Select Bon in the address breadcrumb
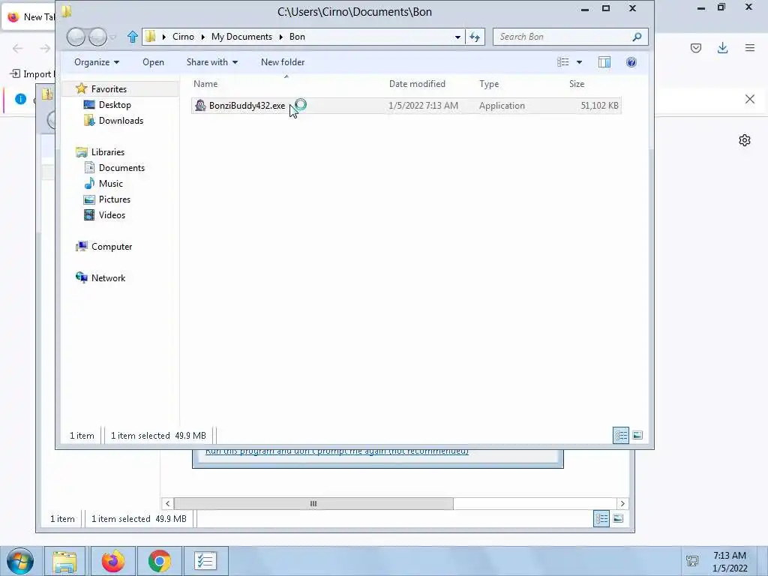 click(297, 37)
